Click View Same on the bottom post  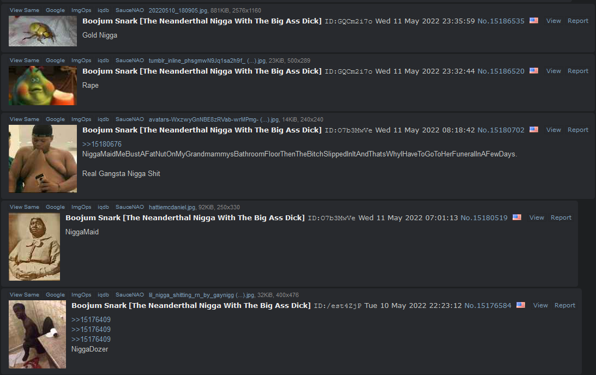(24, 295)
